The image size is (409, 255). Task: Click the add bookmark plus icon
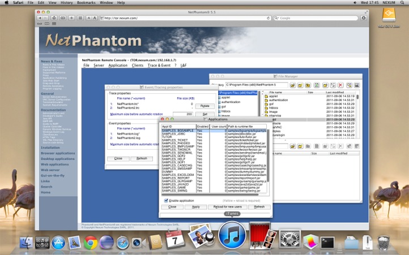tap(71, 18)
